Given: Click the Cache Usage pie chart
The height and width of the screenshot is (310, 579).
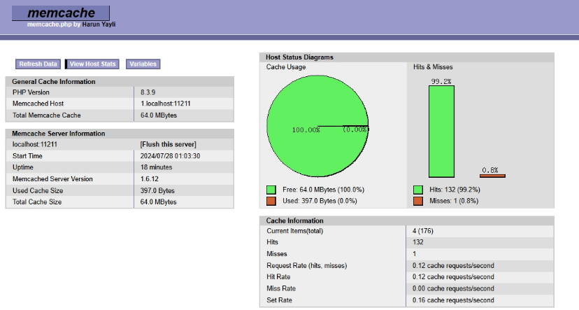Looking at the screenshot, I should [317, 126].
